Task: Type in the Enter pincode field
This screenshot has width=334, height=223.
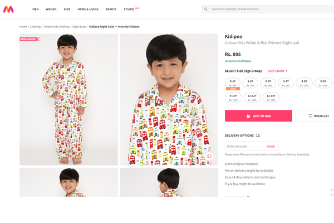Action: tap(243, 146)
